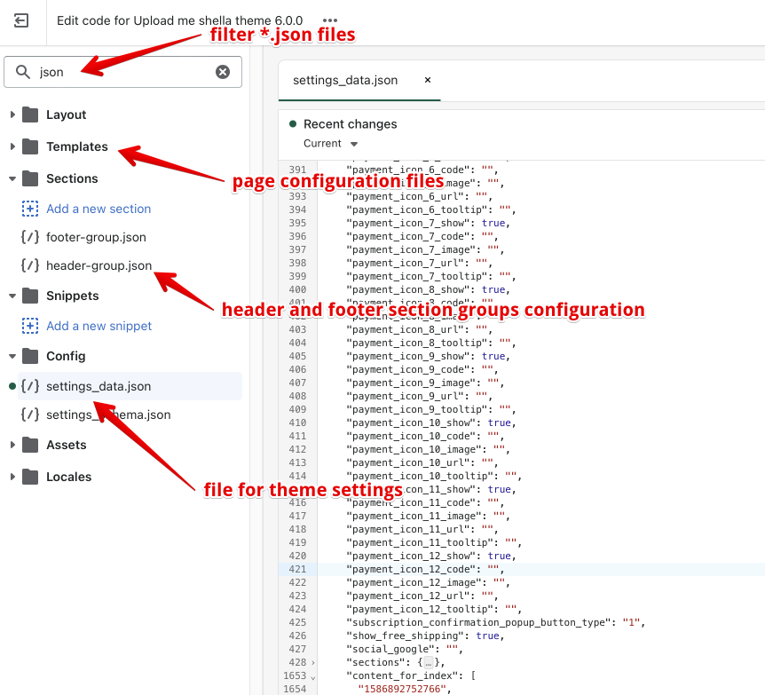Screen dimensions: 765x695
Task: Click the payment_icon_7_show line
Action: [428, 223]
